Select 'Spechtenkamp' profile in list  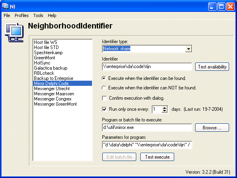[x=62, y=53]
